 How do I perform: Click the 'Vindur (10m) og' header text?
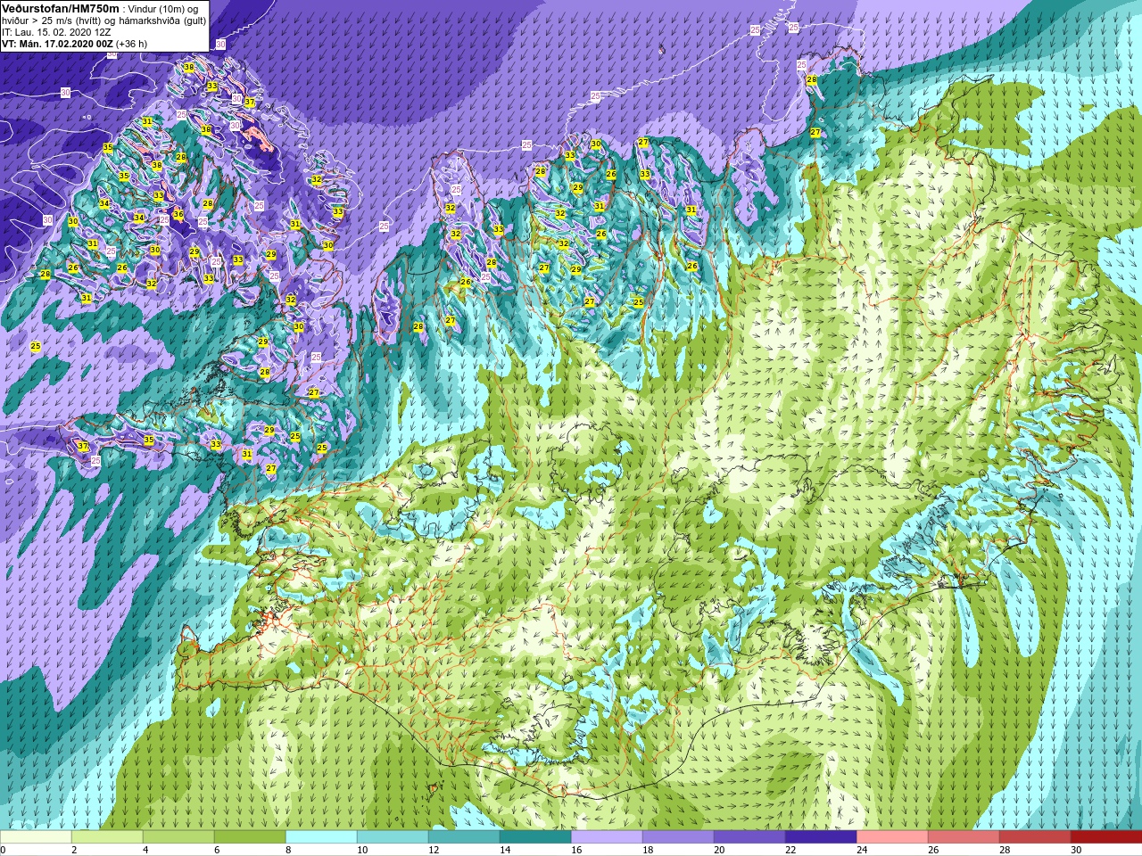(x=165, y=9)
